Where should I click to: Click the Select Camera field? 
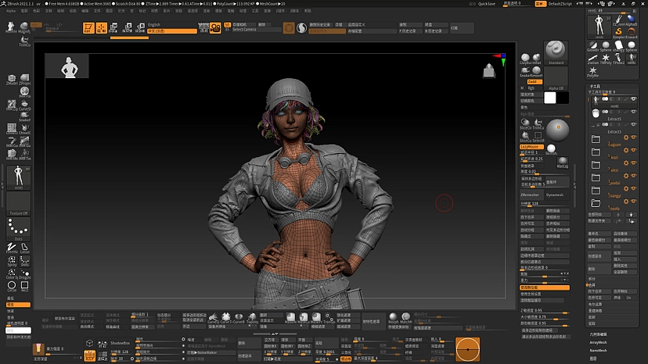pos(256,30)
